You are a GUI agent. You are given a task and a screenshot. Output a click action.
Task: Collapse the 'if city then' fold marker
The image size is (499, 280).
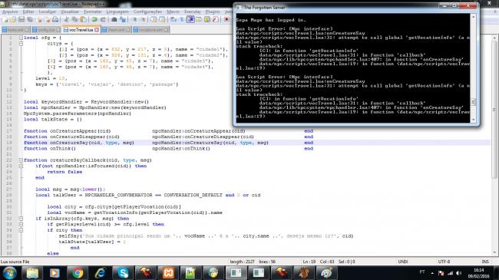(x=21, y=230)
